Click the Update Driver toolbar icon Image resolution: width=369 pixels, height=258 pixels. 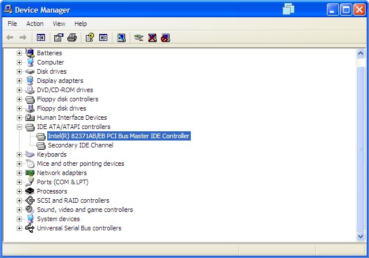138,37
